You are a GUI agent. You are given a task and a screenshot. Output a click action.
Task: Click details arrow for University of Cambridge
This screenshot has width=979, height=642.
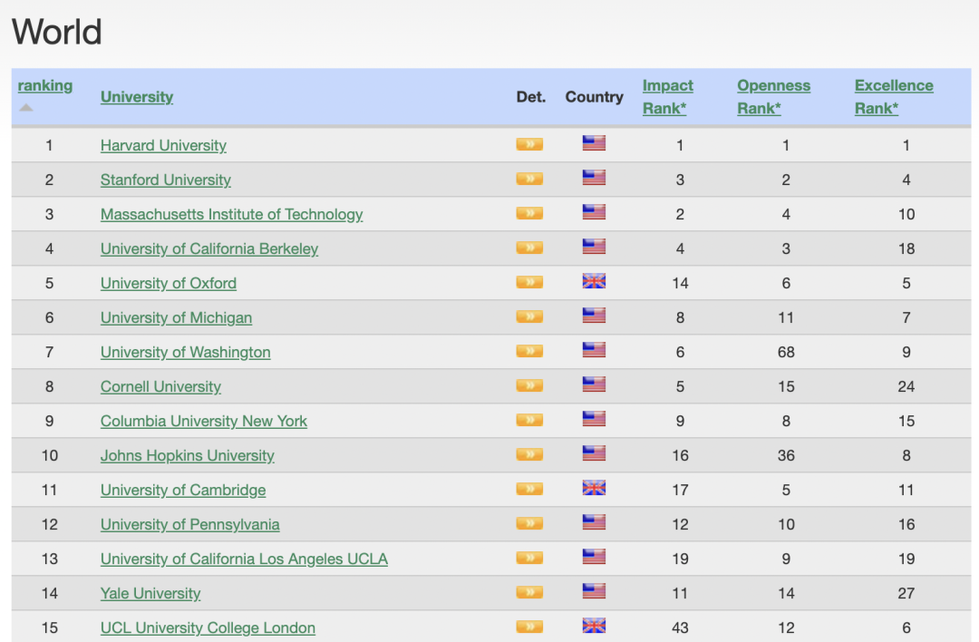click(x=529, y=489)
